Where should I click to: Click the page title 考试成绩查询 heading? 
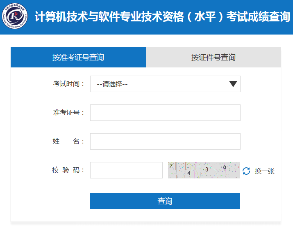[258, 16]
